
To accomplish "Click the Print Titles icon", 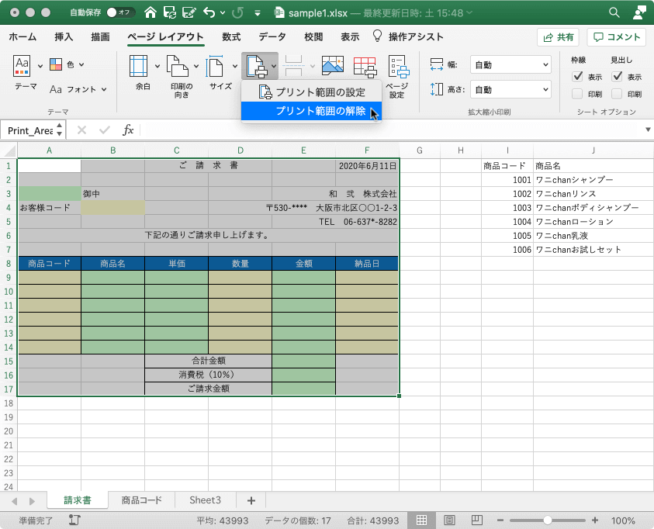I will (365, 67).
